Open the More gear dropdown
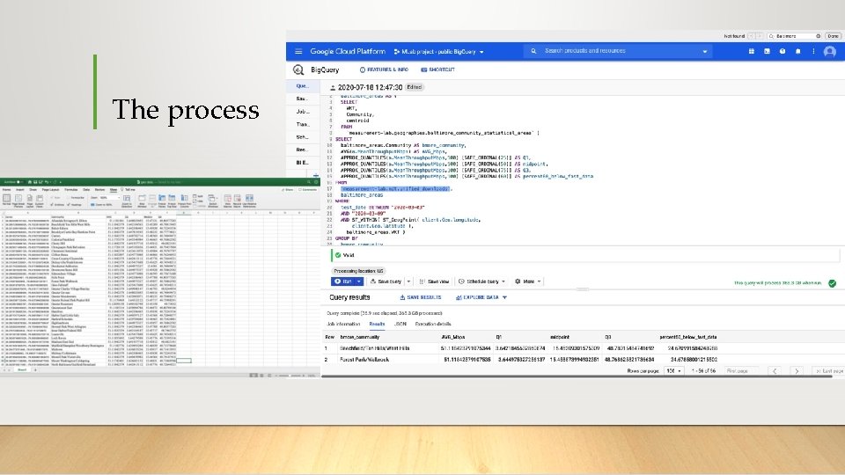 pyautogui.click(x=528, y=281)
